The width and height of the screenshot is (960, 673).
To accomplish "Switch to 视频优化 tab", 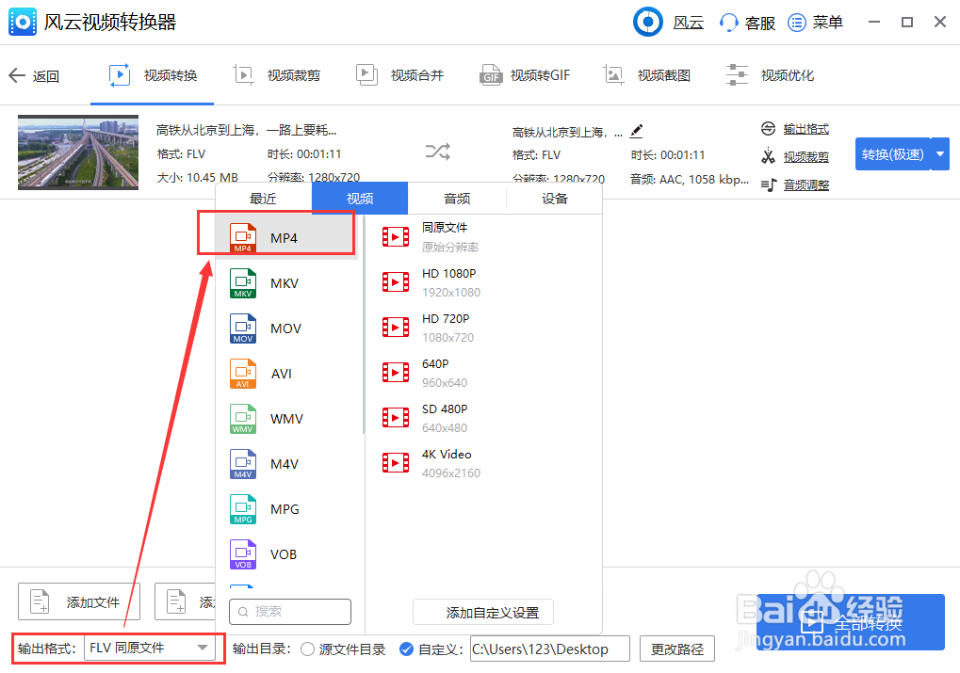I will 771,75.
